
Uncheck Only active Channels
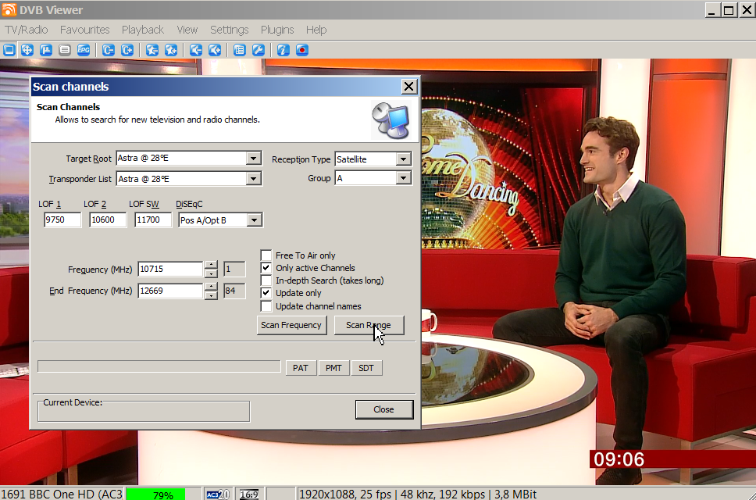point(266,268)
